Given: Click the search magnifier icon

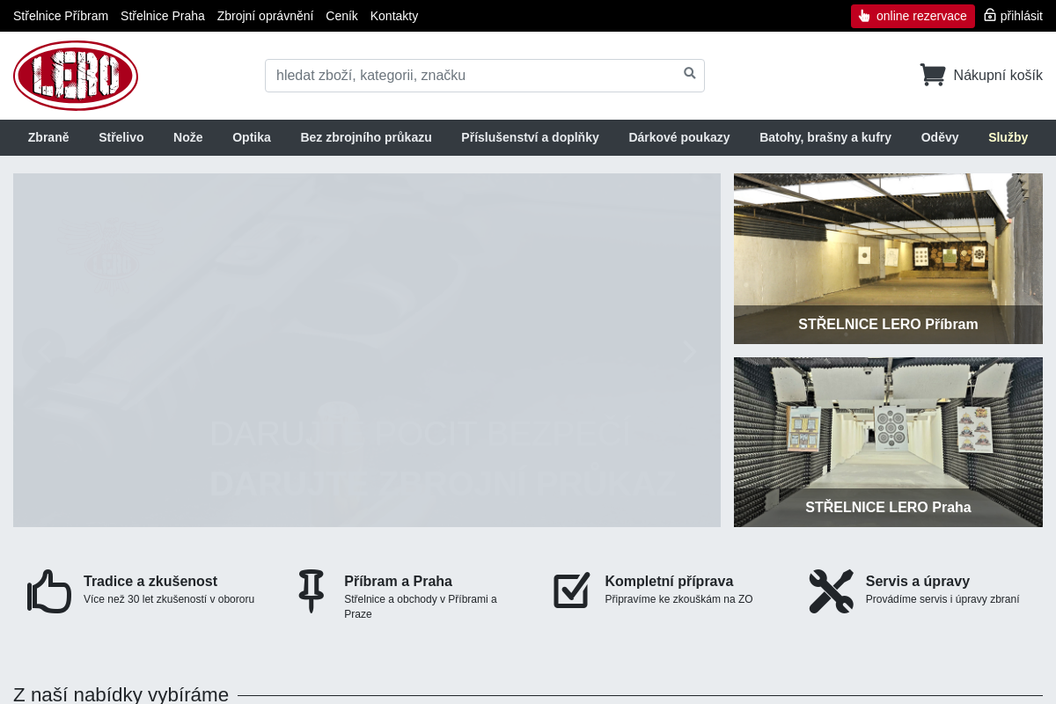Looking at the screenshot, I should [x=690, y=73].
